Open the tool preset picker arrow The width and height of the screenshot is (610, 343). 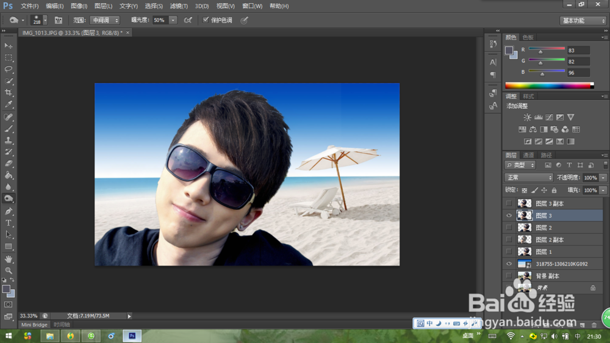[23, 20]
